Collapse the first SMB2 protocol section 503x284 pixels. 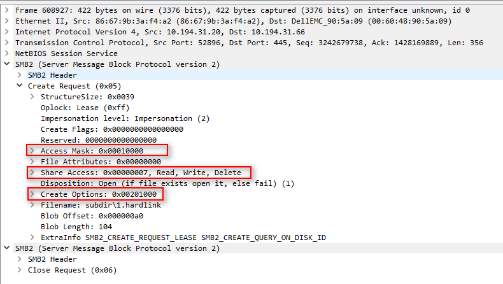[7, 64]
